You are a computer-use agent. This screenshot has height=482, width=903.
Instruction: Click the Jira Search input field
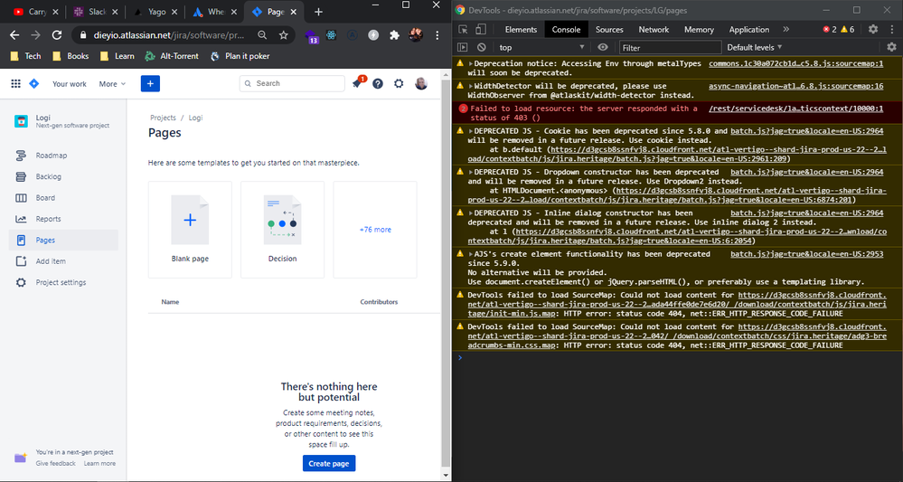click(292, 83)
